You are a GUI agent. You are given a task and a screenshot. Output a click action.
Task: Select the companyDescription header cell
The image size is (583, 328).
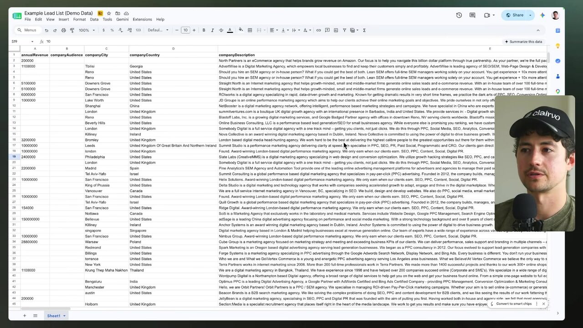point(383,55)
